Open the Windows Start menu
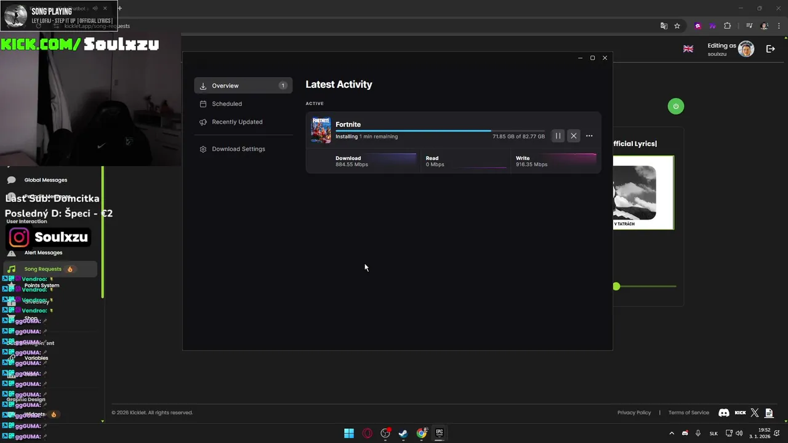Image resolution: width=788 pixels, height=443 pixels. 349,433
